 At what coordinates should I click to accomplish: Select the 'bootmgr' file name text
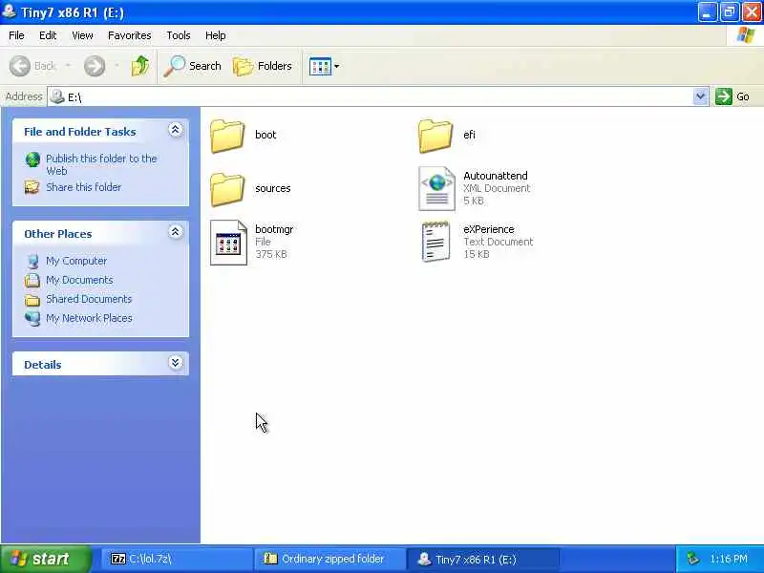274,229
